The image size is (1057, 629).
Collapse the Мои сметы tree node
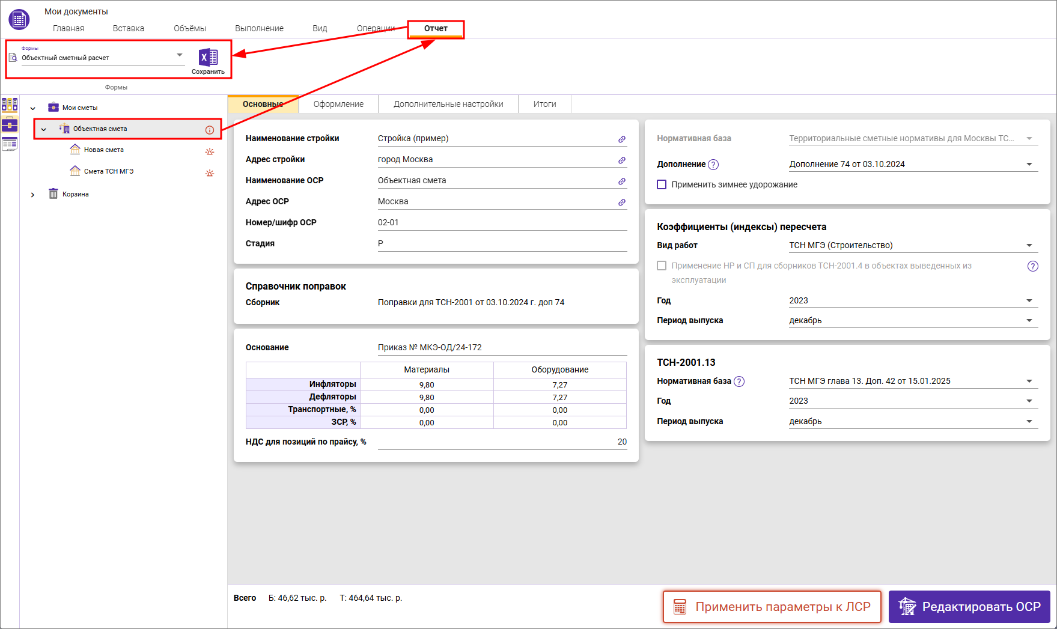click(x=32, y=108)
